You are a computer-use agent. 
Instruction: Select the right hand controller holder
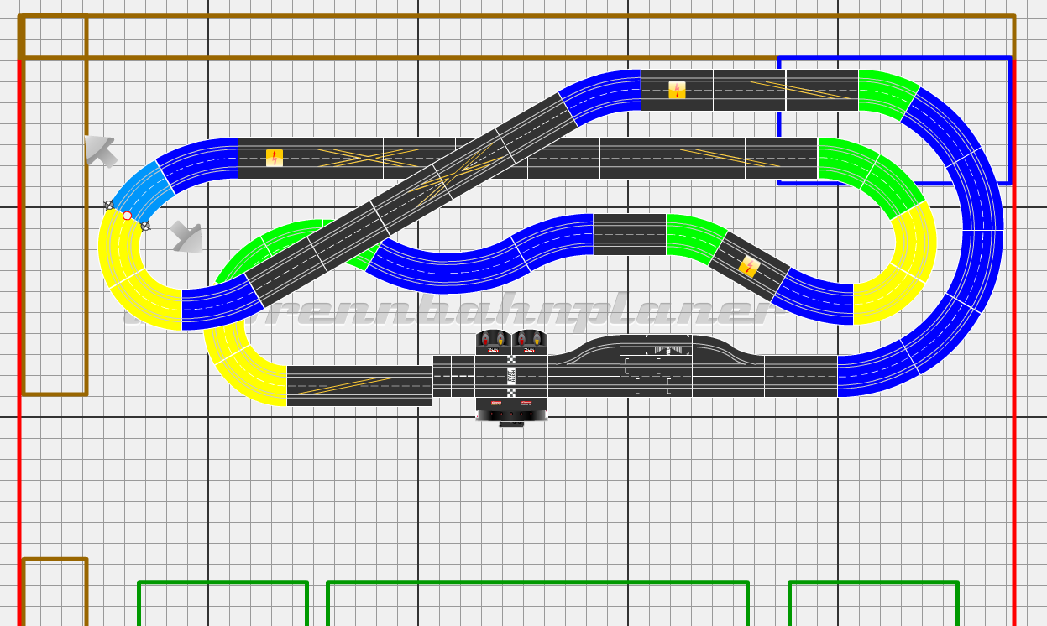pos(530,342)
